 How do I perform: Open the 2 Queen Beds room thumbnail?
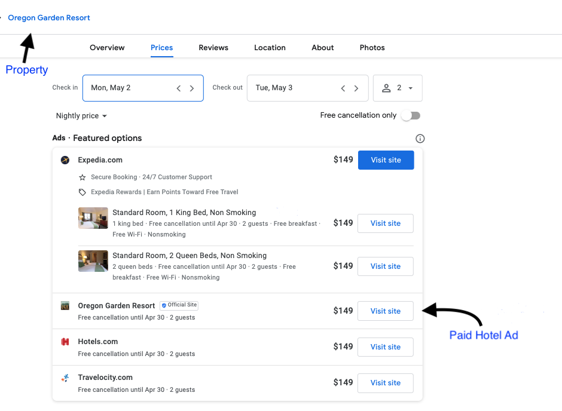[x=93, y=261]
